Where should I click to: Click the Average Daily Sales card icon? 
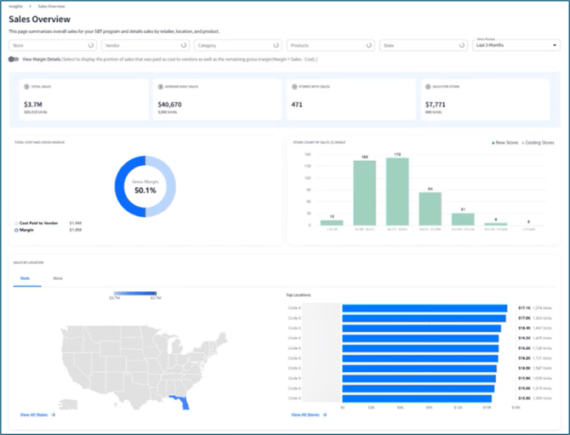[160, 87]
